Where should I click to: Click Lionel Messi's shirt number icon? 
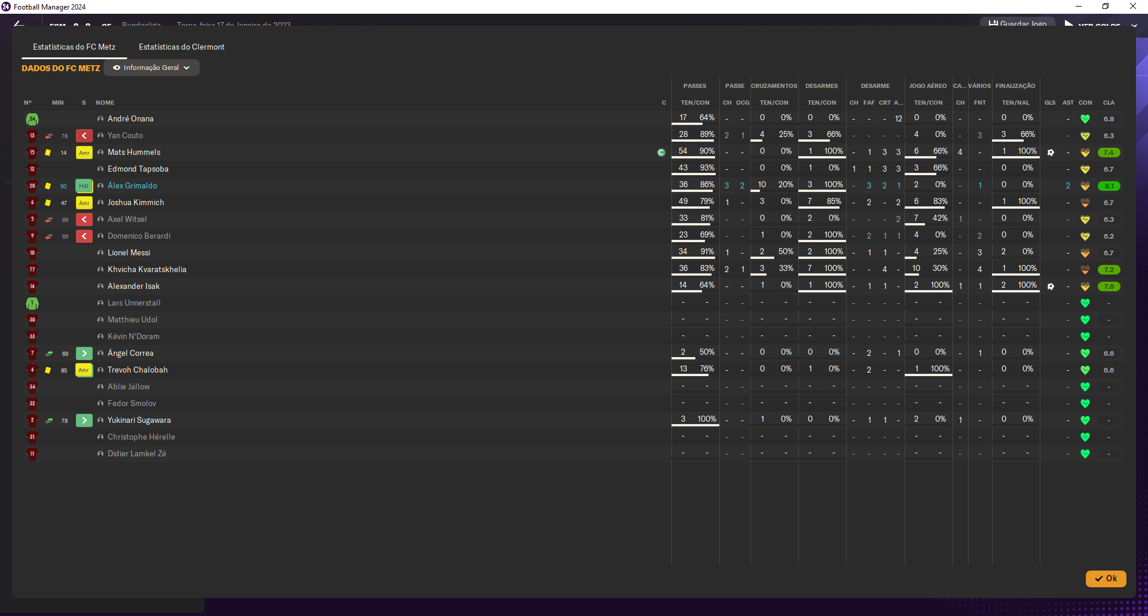32,253
